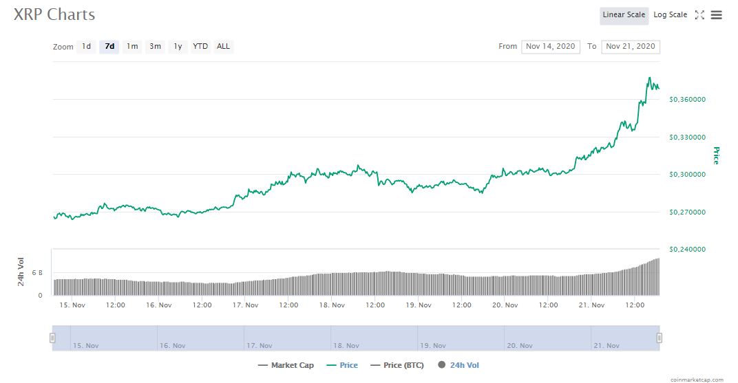This screenshot has height=383, width=738.
Task: Toggle 24h Vol series in legend
Action: (x=458, y=365)
